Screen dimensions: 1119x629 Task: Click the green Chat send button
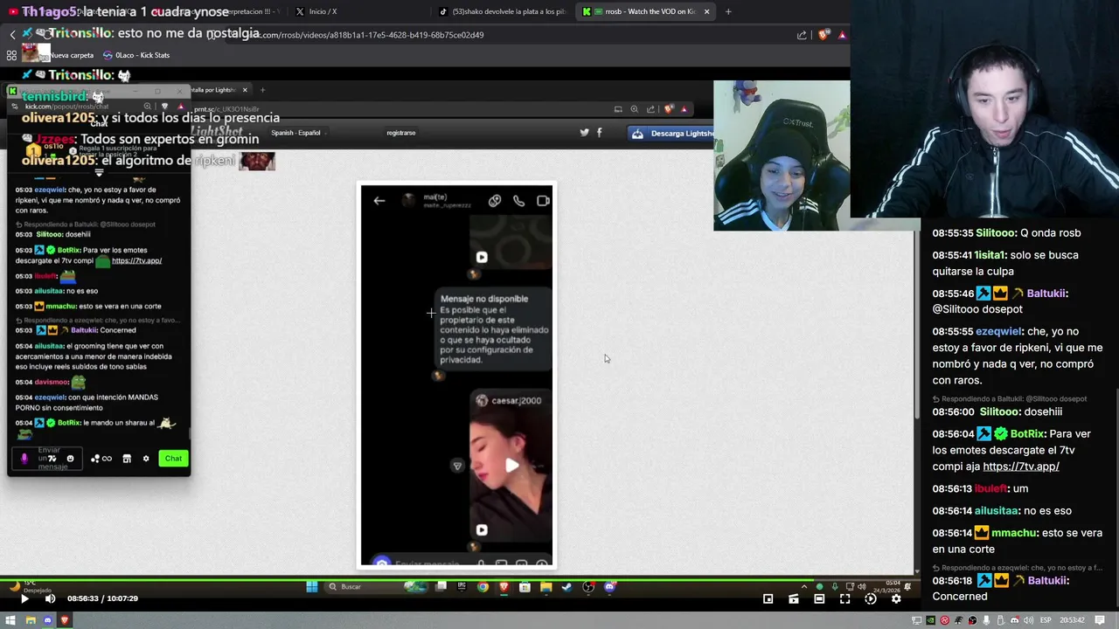click(173, 459)
